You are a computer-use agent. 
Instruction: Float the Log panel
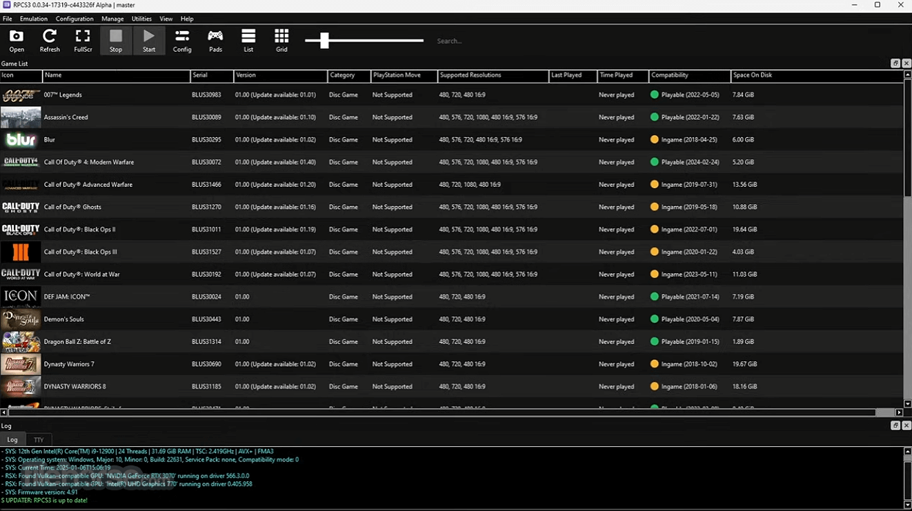coord(895,426)
